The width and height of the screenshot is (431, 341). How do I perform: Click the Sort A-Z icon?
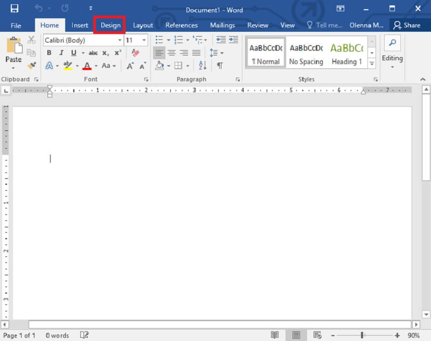[x=203, y=66]
